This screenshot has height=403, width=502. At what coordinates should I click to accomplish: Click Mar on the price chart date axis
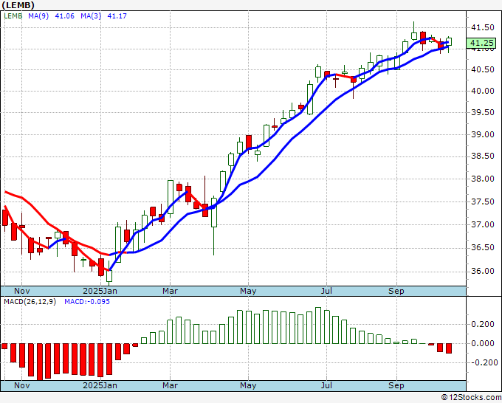[170, 291]
